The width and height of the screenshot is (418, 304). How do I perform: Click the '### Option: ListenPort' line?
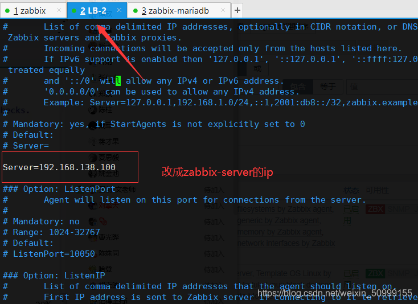[x=59, y=189]
